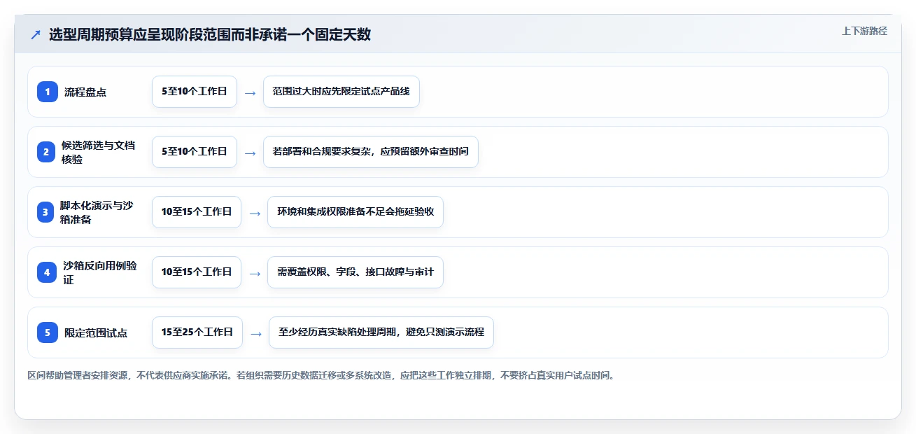Click the 上下游路径 label in the header
916x434 pixels.
864,31
